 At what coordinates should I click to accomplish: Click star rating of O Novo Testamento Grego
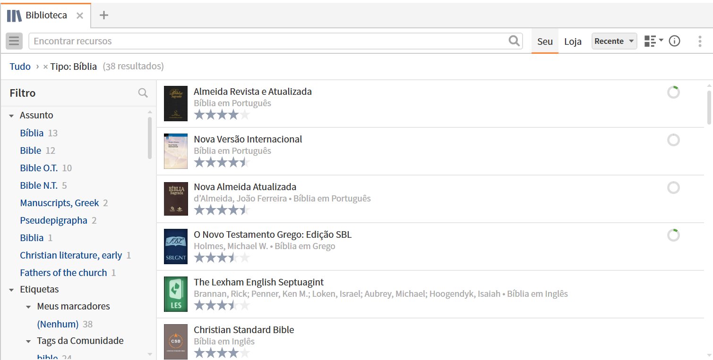tap(222, 258)
